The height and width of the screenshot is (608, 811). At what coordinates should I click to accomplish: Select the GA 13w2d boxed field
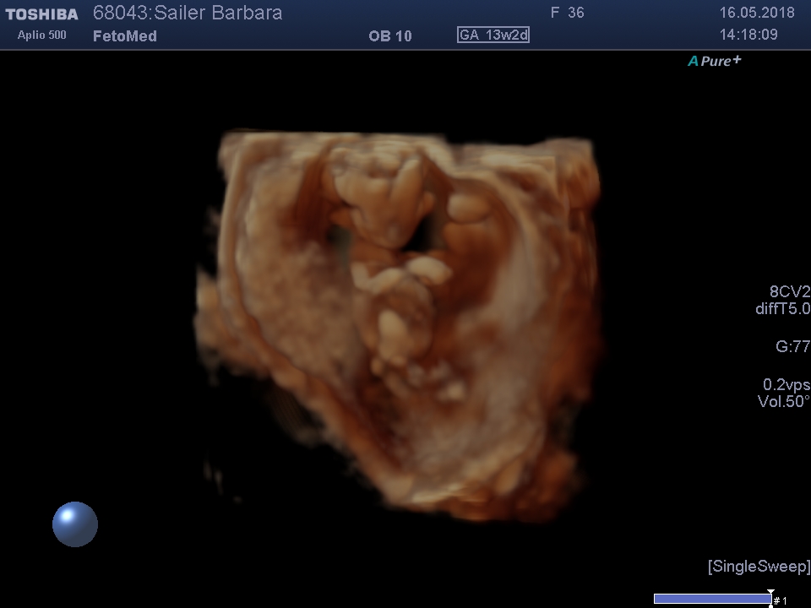[x=493, y=35]
